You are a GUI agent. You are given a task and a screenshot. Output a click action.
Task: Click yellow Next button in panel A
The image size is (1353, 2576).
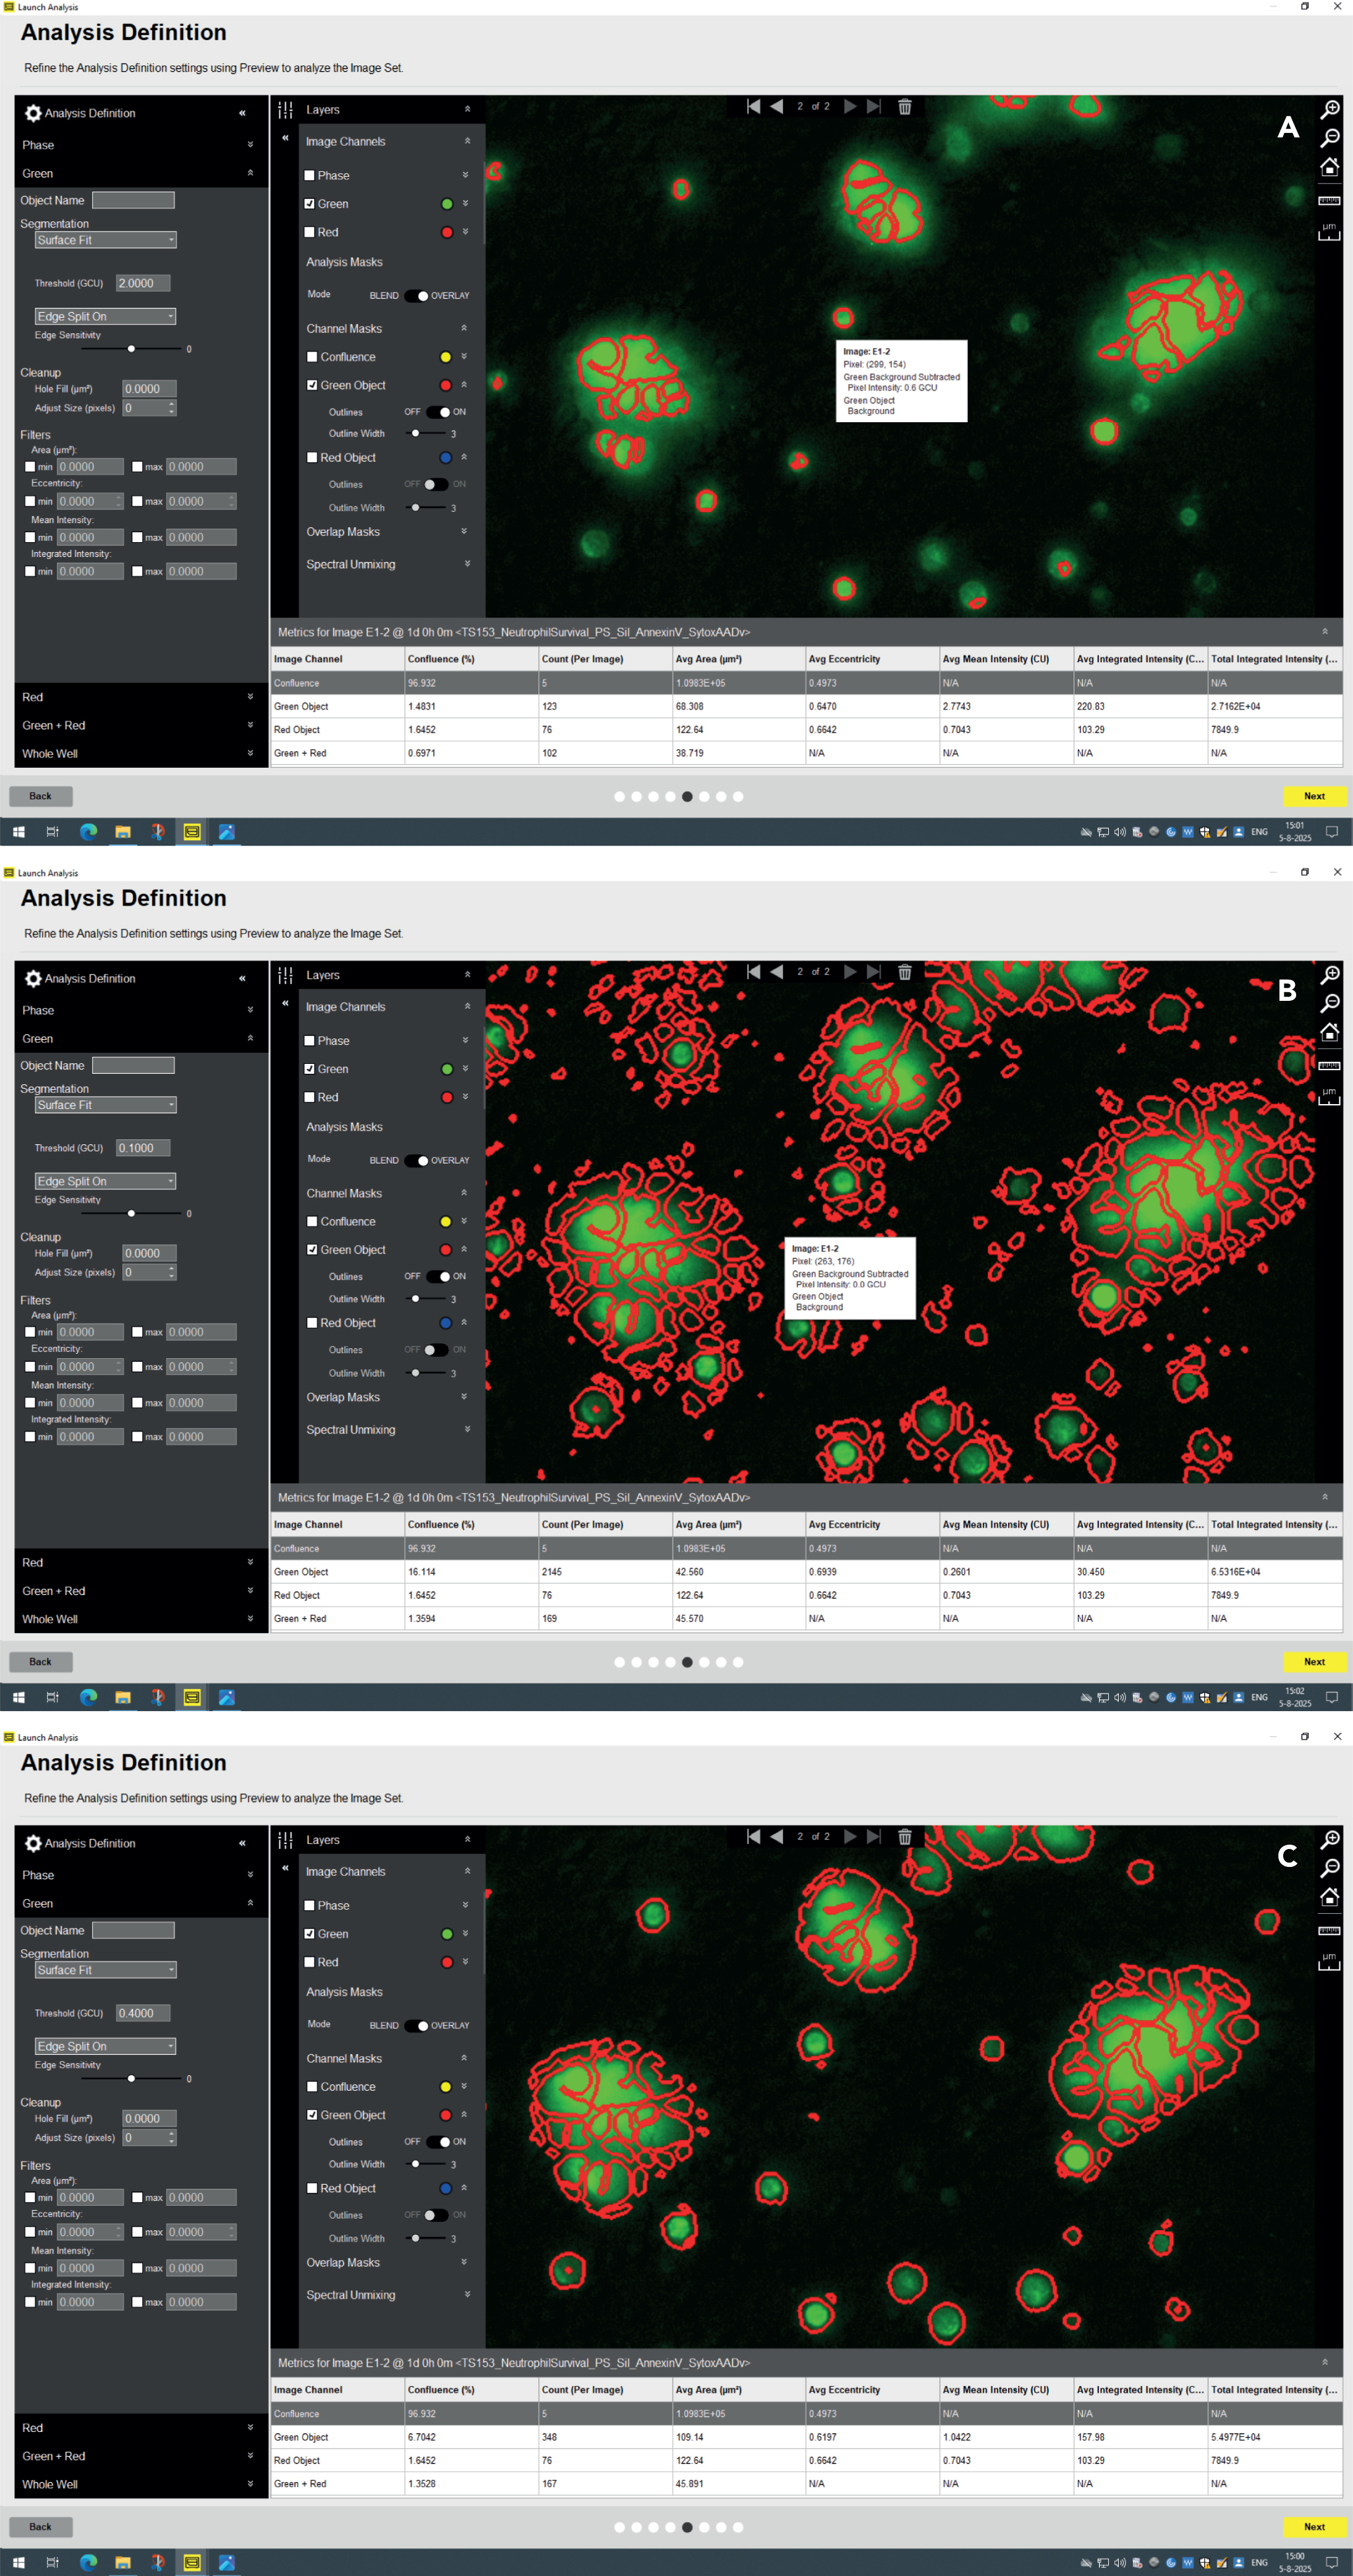1314,796
